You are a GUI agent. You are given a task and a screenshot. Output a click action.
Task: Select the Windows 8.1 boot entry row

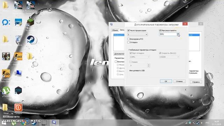pos(119,35)
